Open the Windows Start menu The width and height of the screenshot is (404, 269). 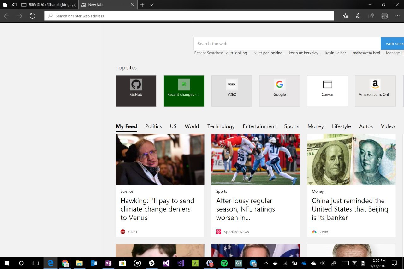(7, 263)
